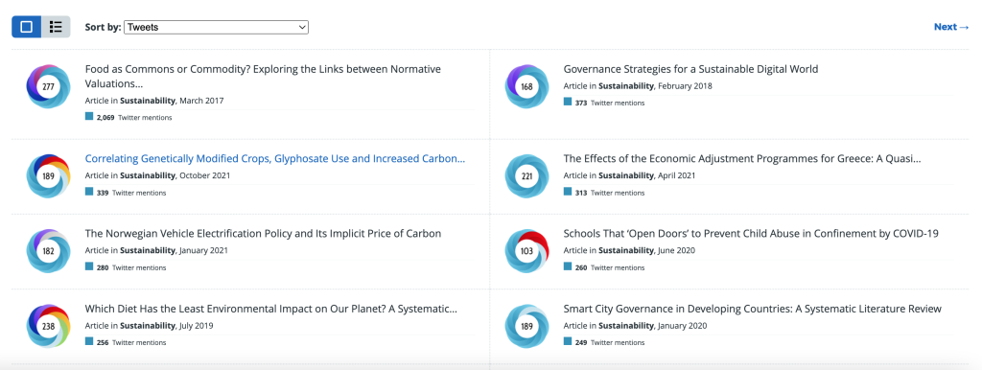This screenshot has width=982, height=370.
Task: Open the Altmetric donut with score 221
Action: tap(526, 176)
